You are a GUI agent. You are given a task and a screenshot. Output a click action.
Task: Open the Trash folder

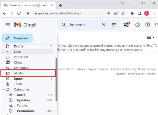[x=27, y=84]
